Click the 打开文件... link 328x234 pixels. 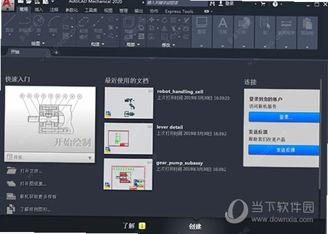tap(31, 171)
